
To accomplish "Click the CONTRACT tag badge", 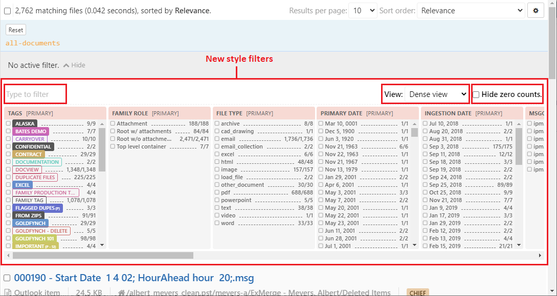I will pos(29,154).
